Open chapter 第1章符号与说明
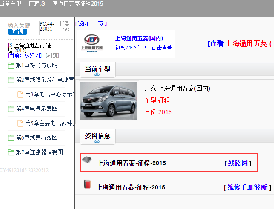 point(37,66)
